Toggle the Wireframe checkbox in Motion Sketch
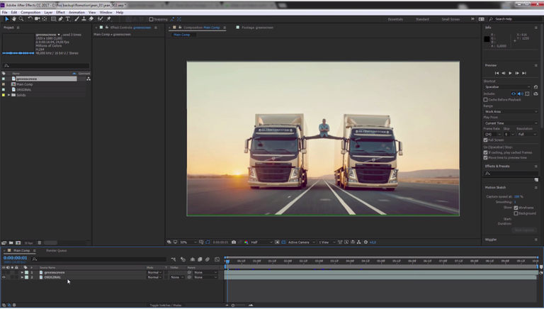The width and height of the screenshot is (544, 309). [x=516, y=208]
